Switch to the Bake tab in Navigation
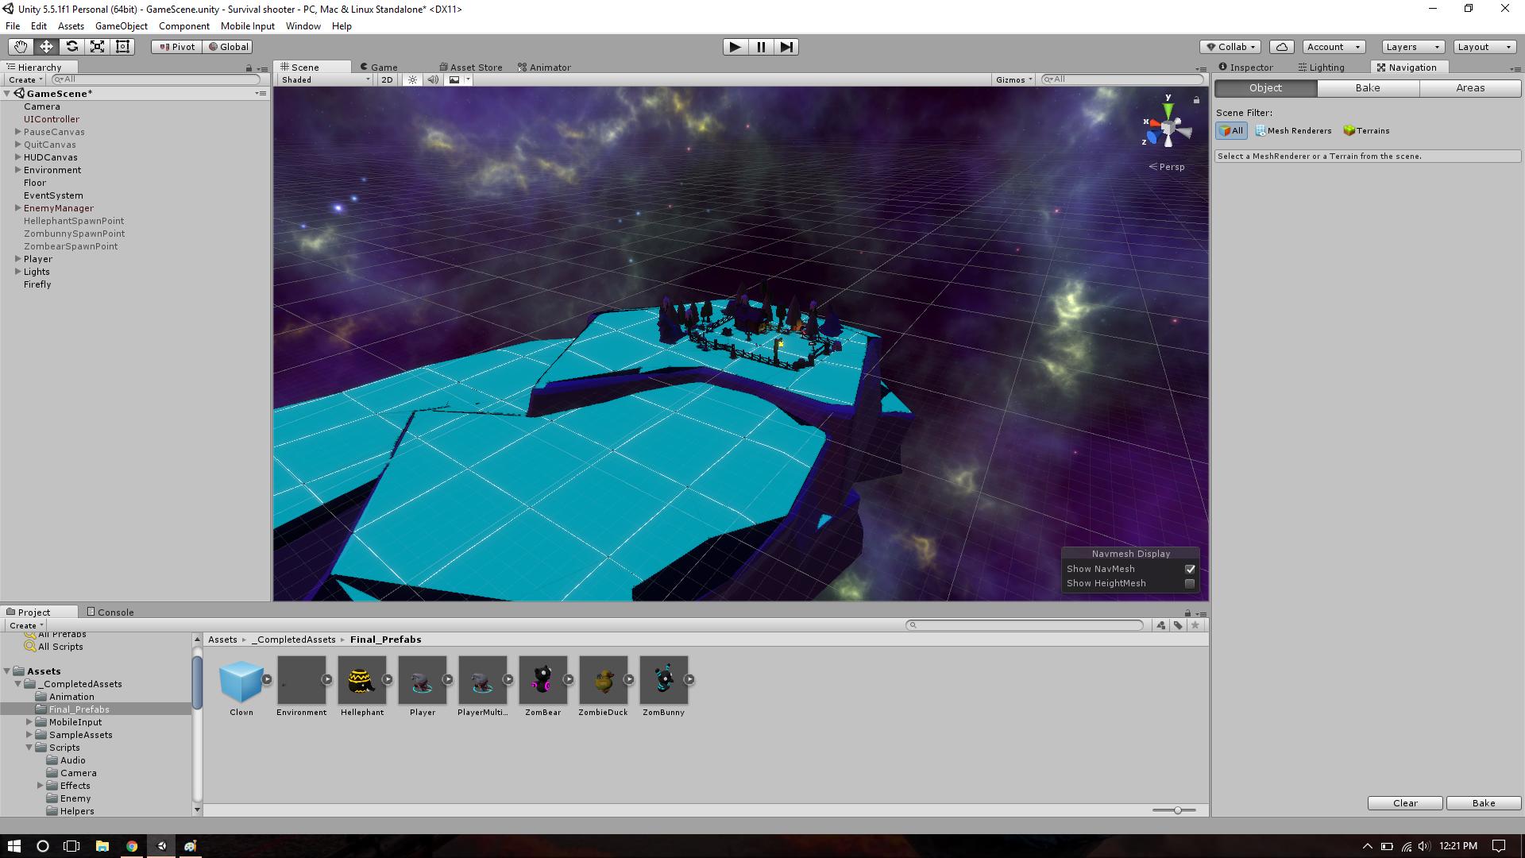Screen dimensions: 1525x858 point(1367,88)
